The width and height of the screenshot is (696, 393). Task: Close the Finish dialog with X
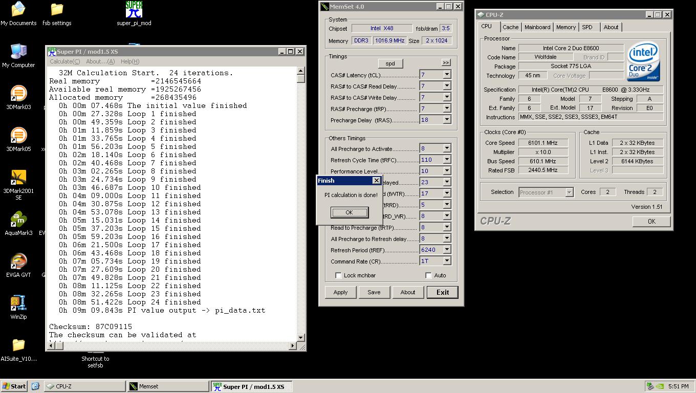[376, 180]
